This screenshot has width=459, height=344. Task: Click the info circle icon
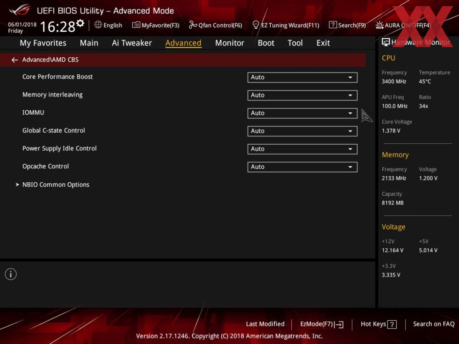point(11,274)
